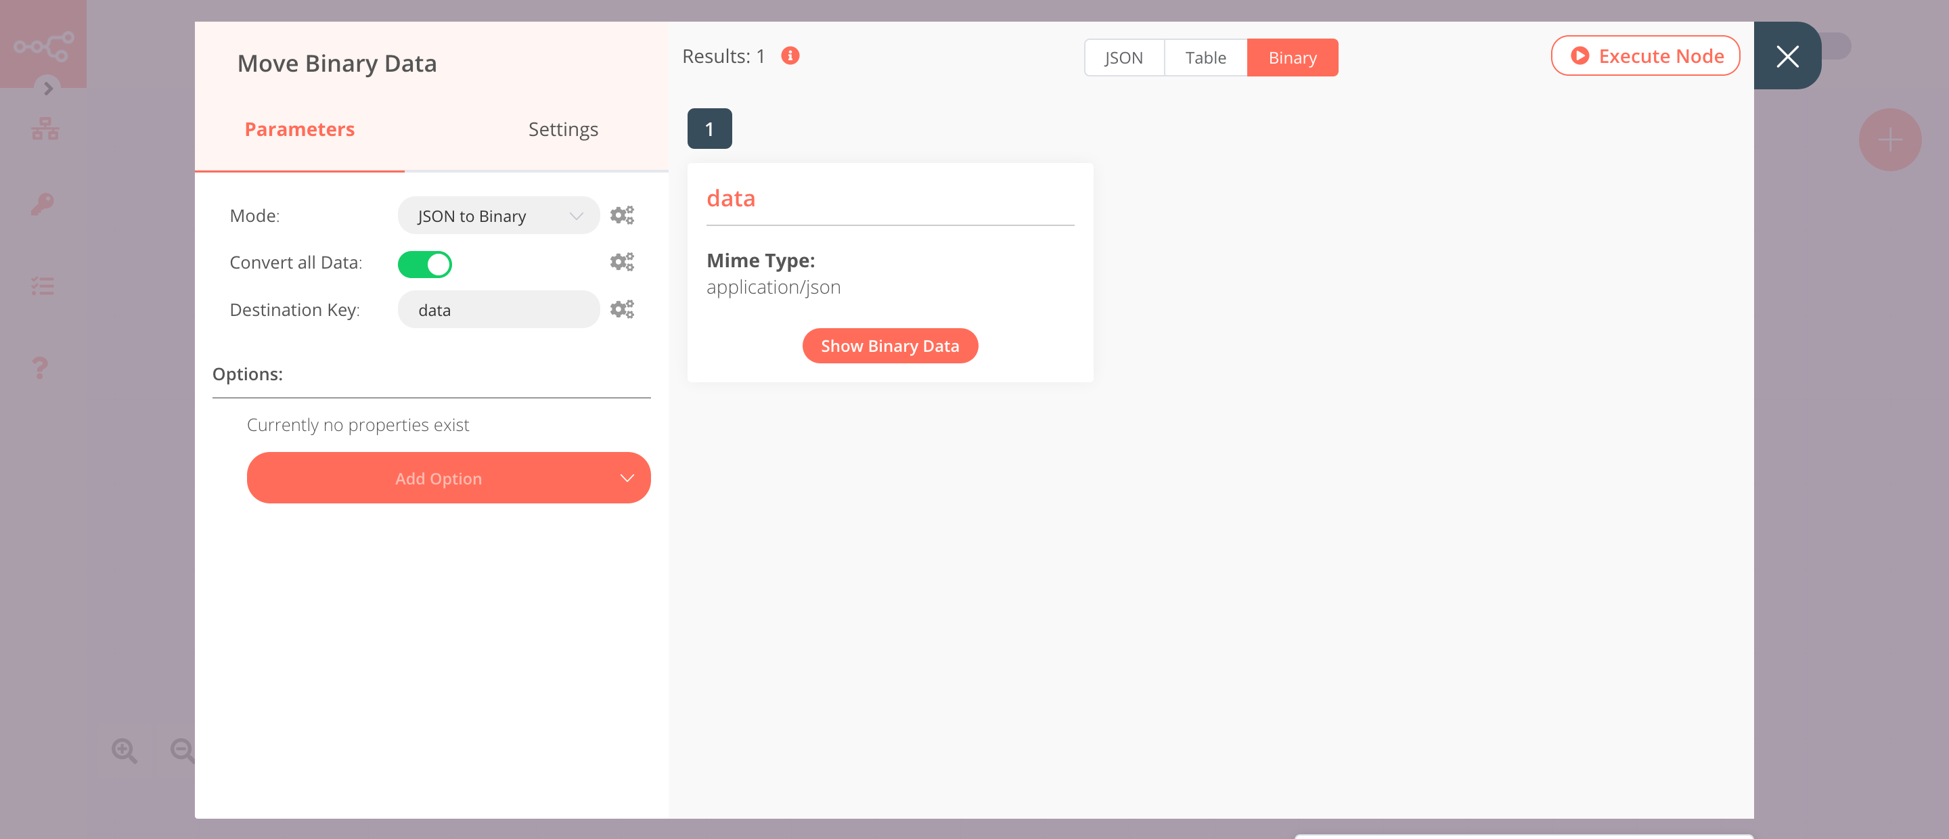
Task: Click the Binary view tab
Action: [x=1291, y=56]
